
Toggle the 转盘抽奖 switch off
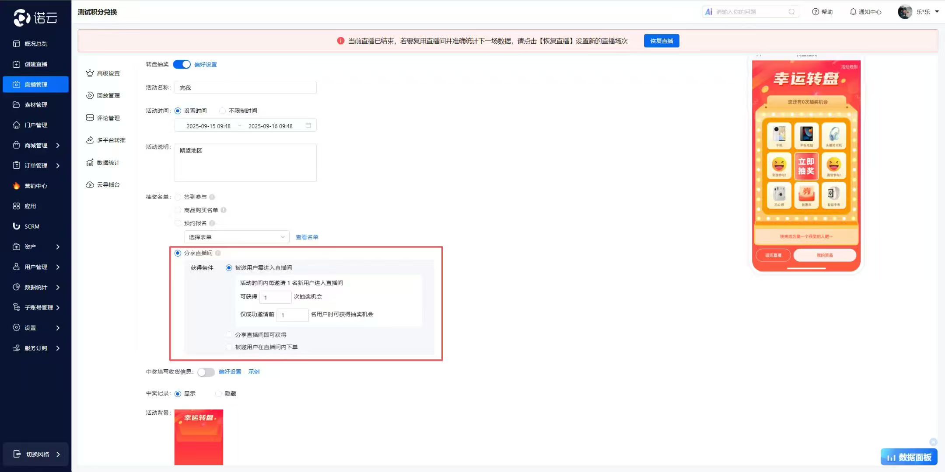[x=182, y=64]
